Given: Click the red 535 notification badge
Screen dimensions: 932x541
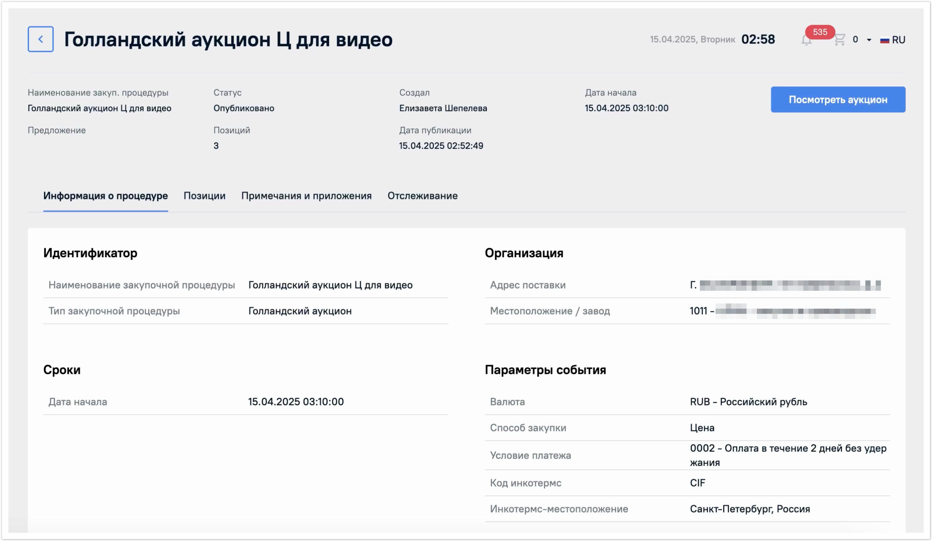Looking at the screenshot, I should (820, 32).
